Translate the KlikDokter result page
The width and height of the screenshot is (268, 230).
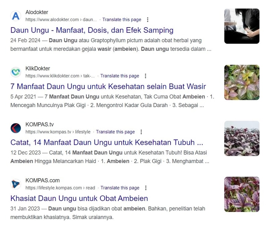pyautogui.click(x=120, y=76)
